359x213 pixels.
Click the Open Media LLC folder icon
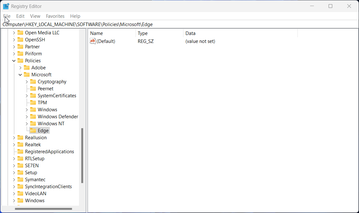pos(20,32)
